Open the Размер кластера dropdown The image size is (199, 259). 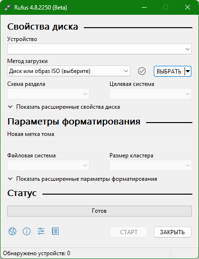click(151, 165)
